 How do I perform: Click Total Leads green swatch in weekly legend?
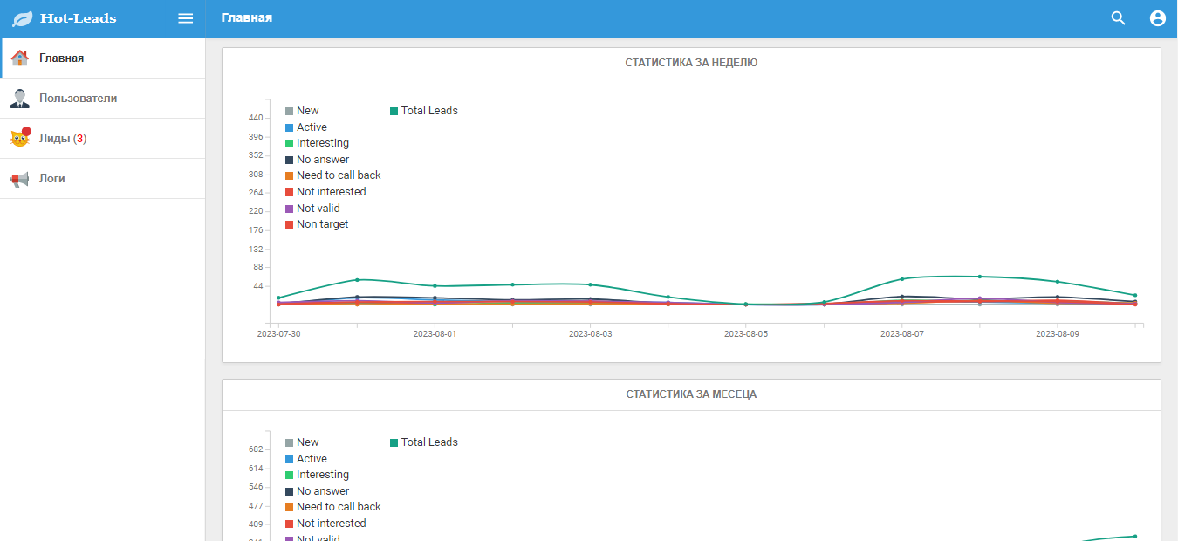tap(394, 112)
